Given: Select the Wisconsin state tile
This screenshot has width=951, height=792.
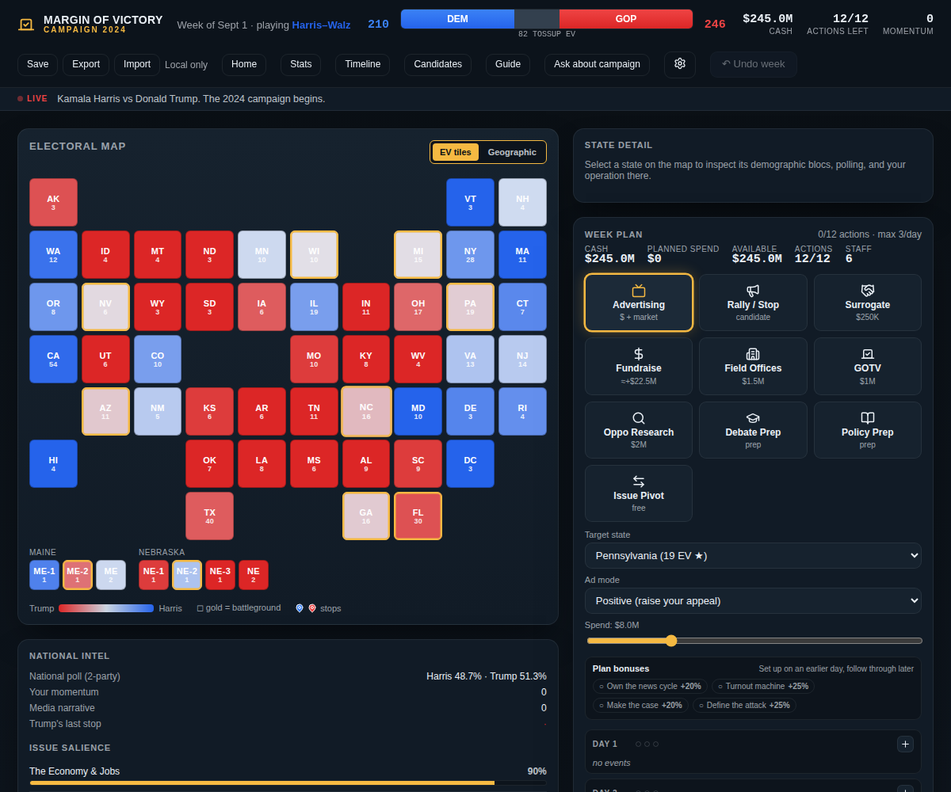Looking at the screenshot, I should click(314, 255).
